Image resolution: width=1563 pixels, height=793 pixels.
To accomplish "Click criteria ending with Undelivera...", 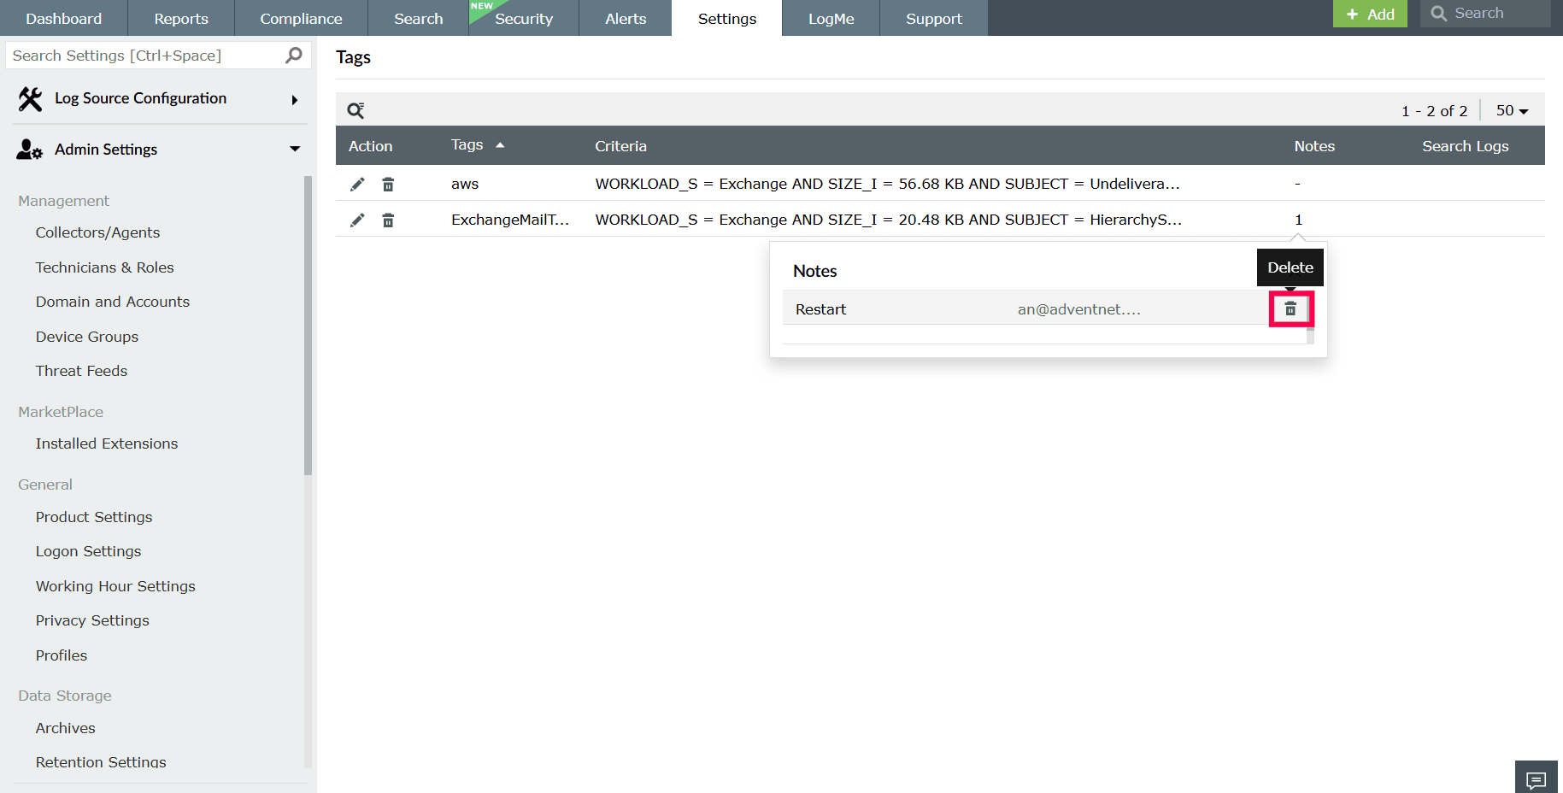I will coord(887,184).
